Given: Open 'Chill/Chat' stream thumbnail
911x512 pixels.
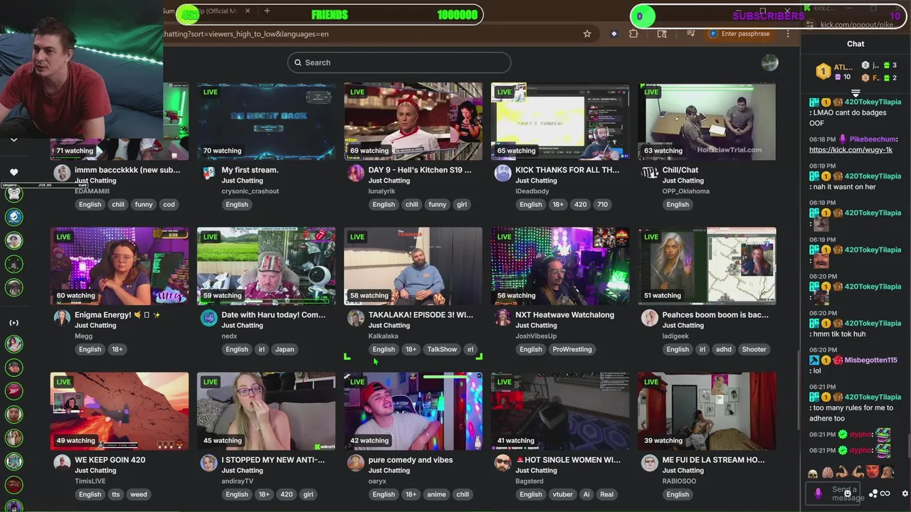Looking at the screenshot, I should pyautogui.click(x=707, y=122).
